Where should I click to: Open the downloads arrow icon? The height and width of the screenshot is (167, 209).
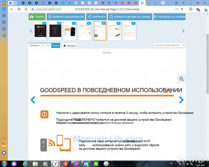coord(205,9)
